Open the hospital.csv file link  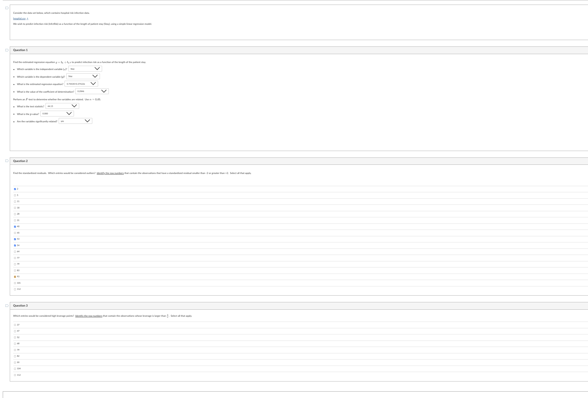[19, 18]
